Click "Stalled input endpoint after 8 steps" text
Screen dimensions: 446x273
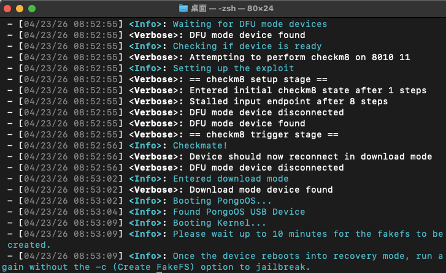click(x=288, y=101)
